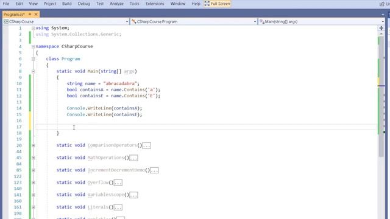Viewport: 390px width, 219px height.
Task: Expand the Overflow method
Action: pos(33,182)
